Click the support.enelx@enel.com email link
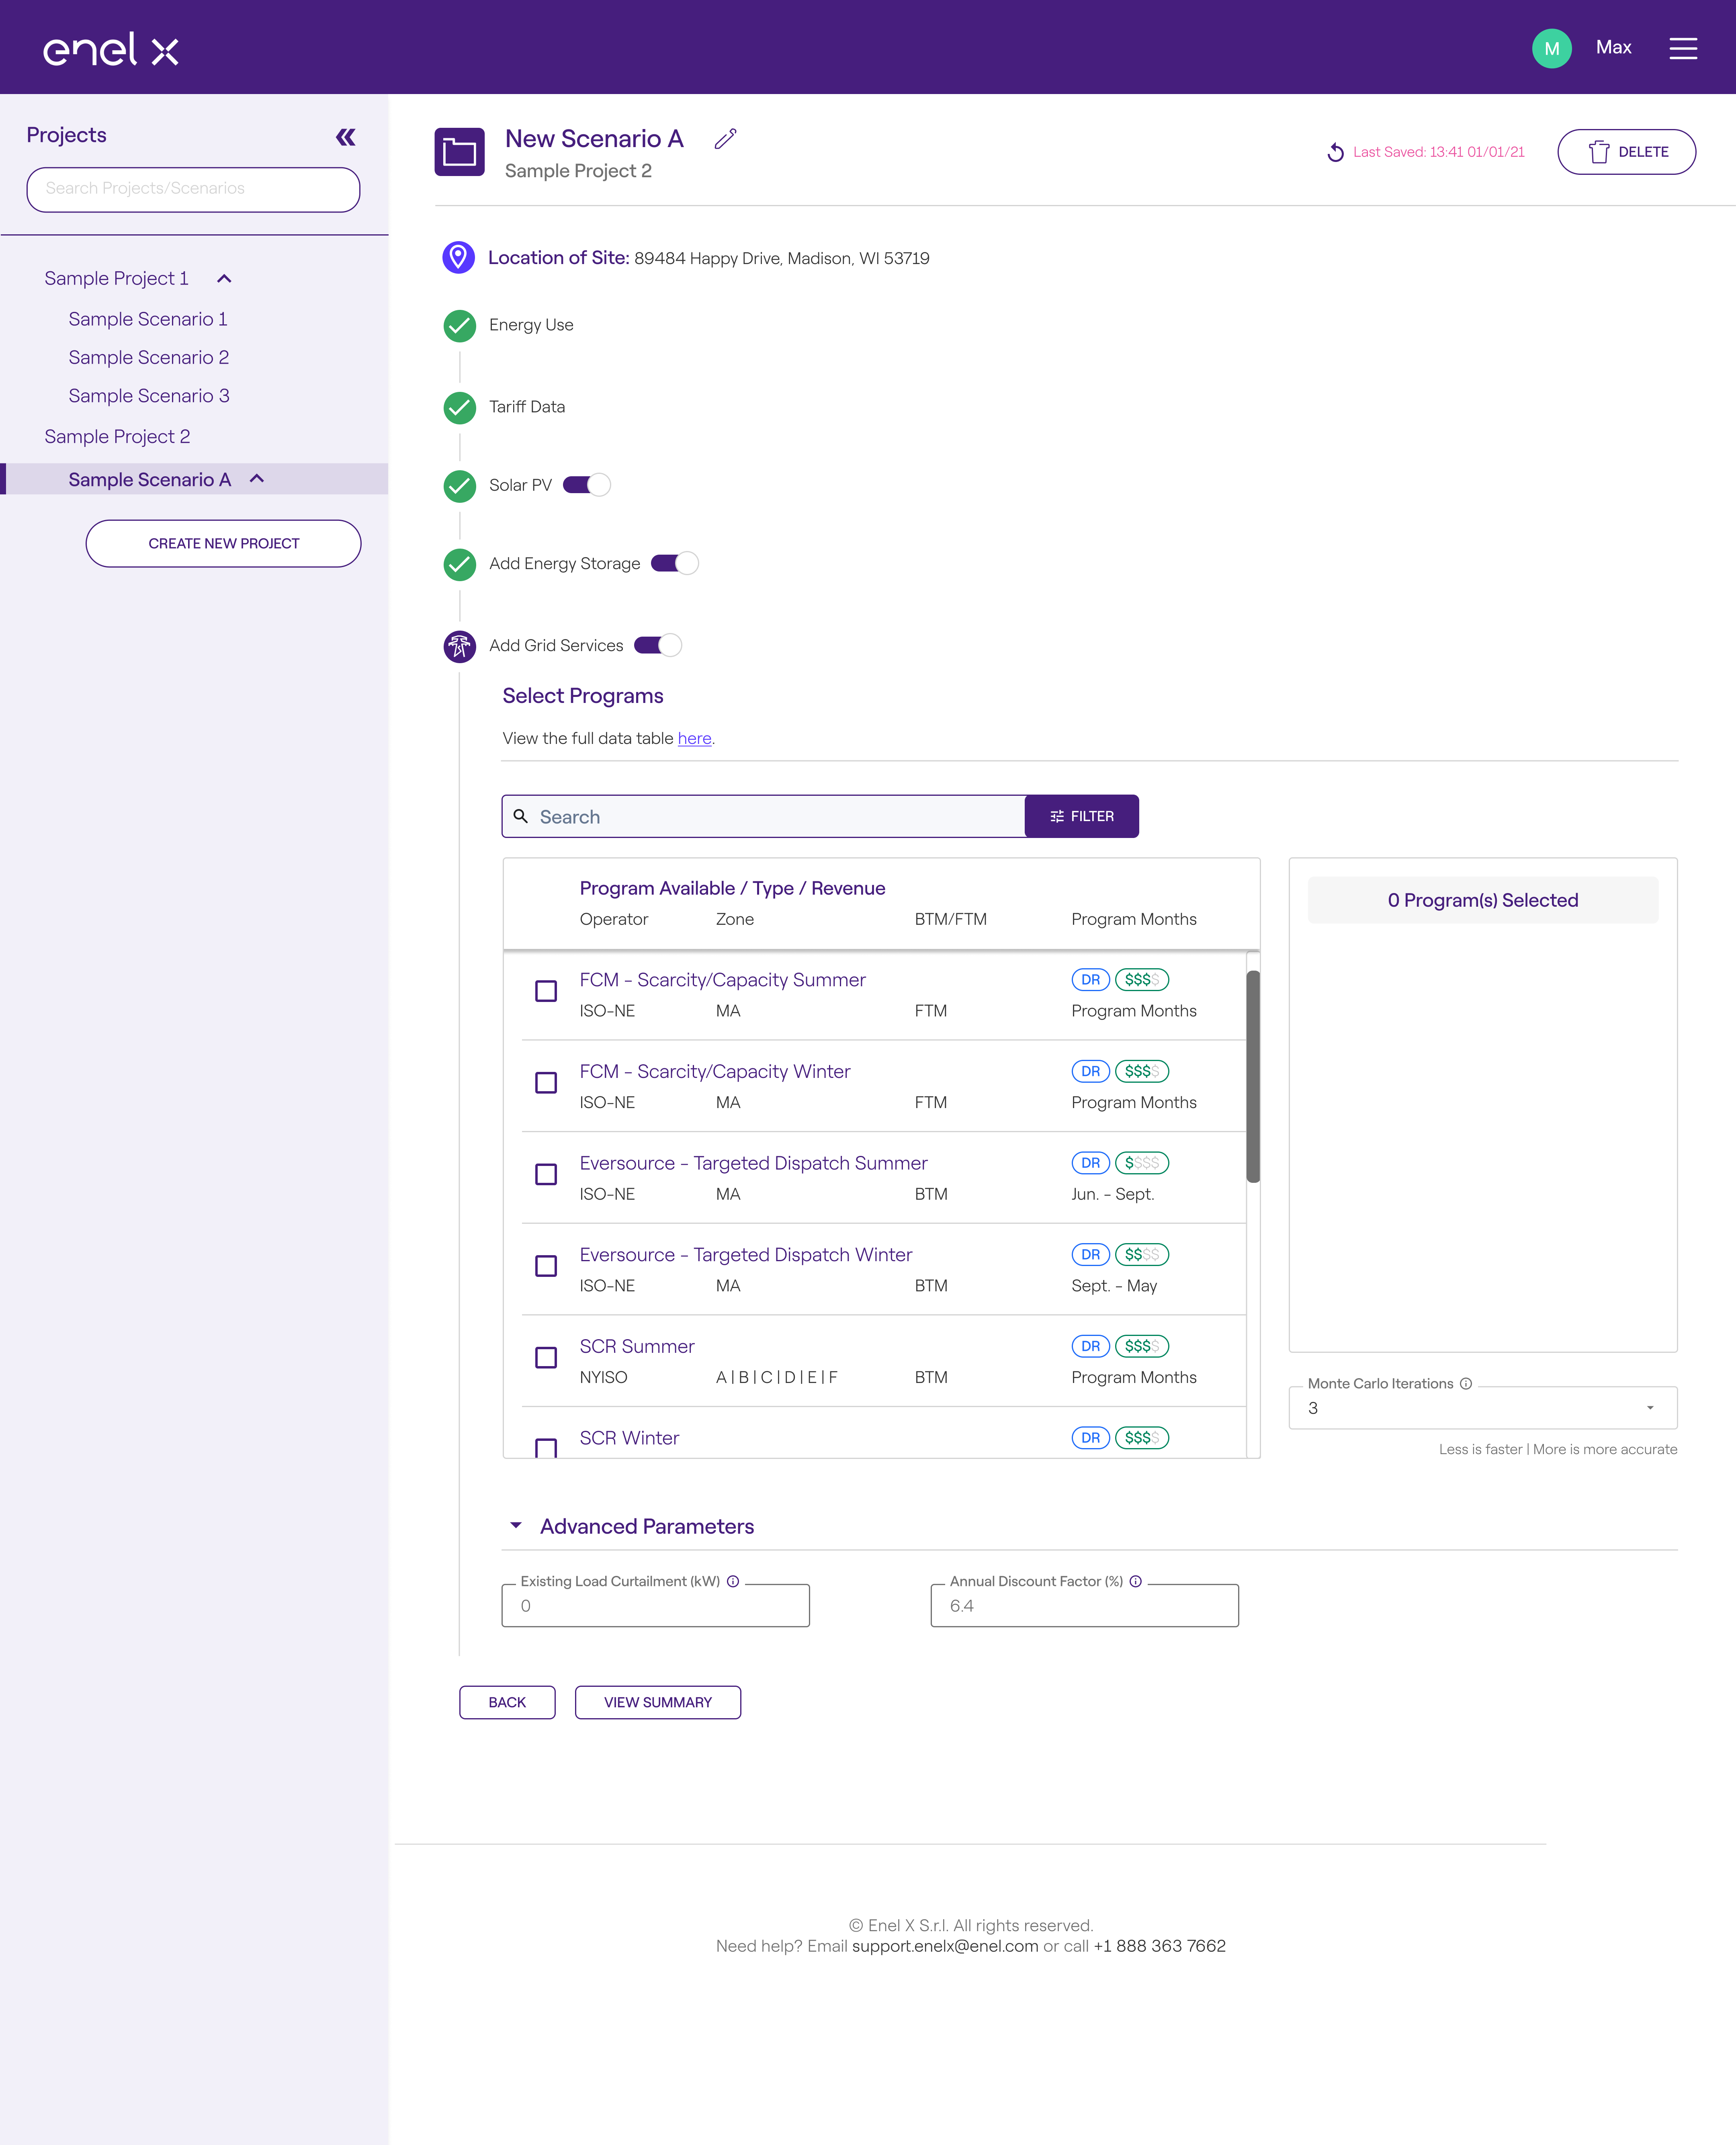Image resolution: width=1736 pixels, height=2145 pixels. click(x=945, y=1946)
